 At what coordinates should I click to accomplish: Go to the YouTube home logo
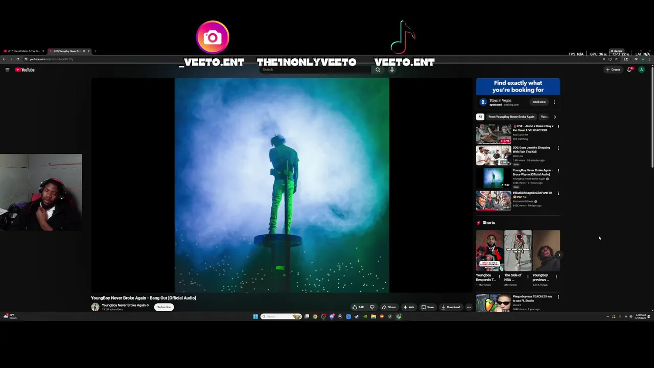coord(25,70)
